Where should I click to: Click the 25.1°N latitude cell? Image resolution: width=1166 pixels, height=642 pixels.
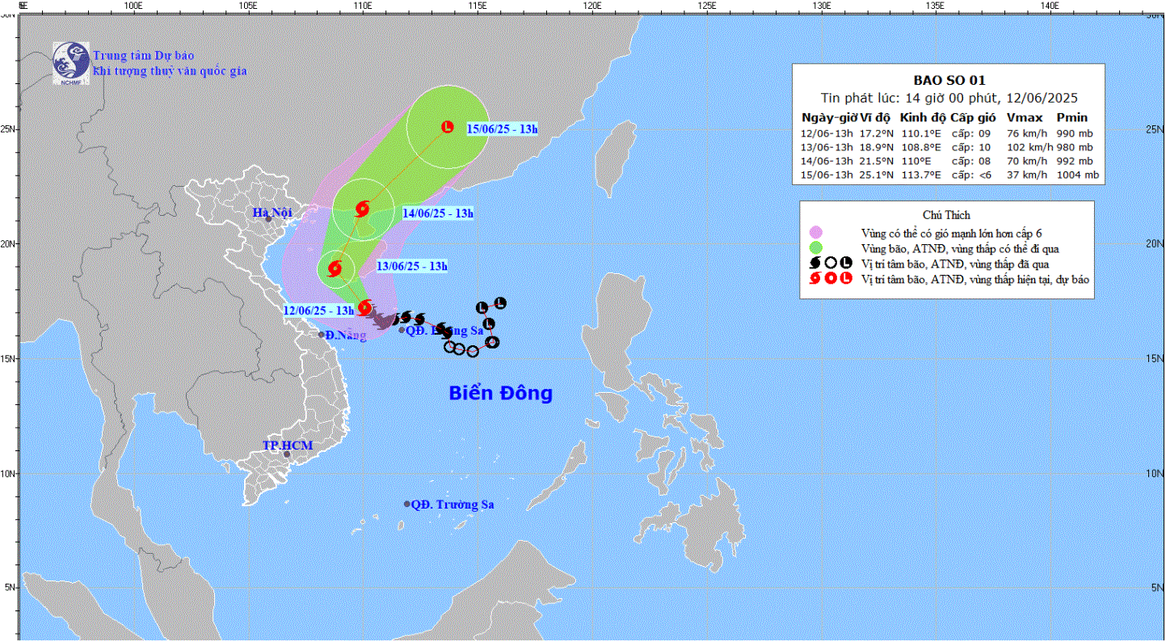click(x=875, y=175)
